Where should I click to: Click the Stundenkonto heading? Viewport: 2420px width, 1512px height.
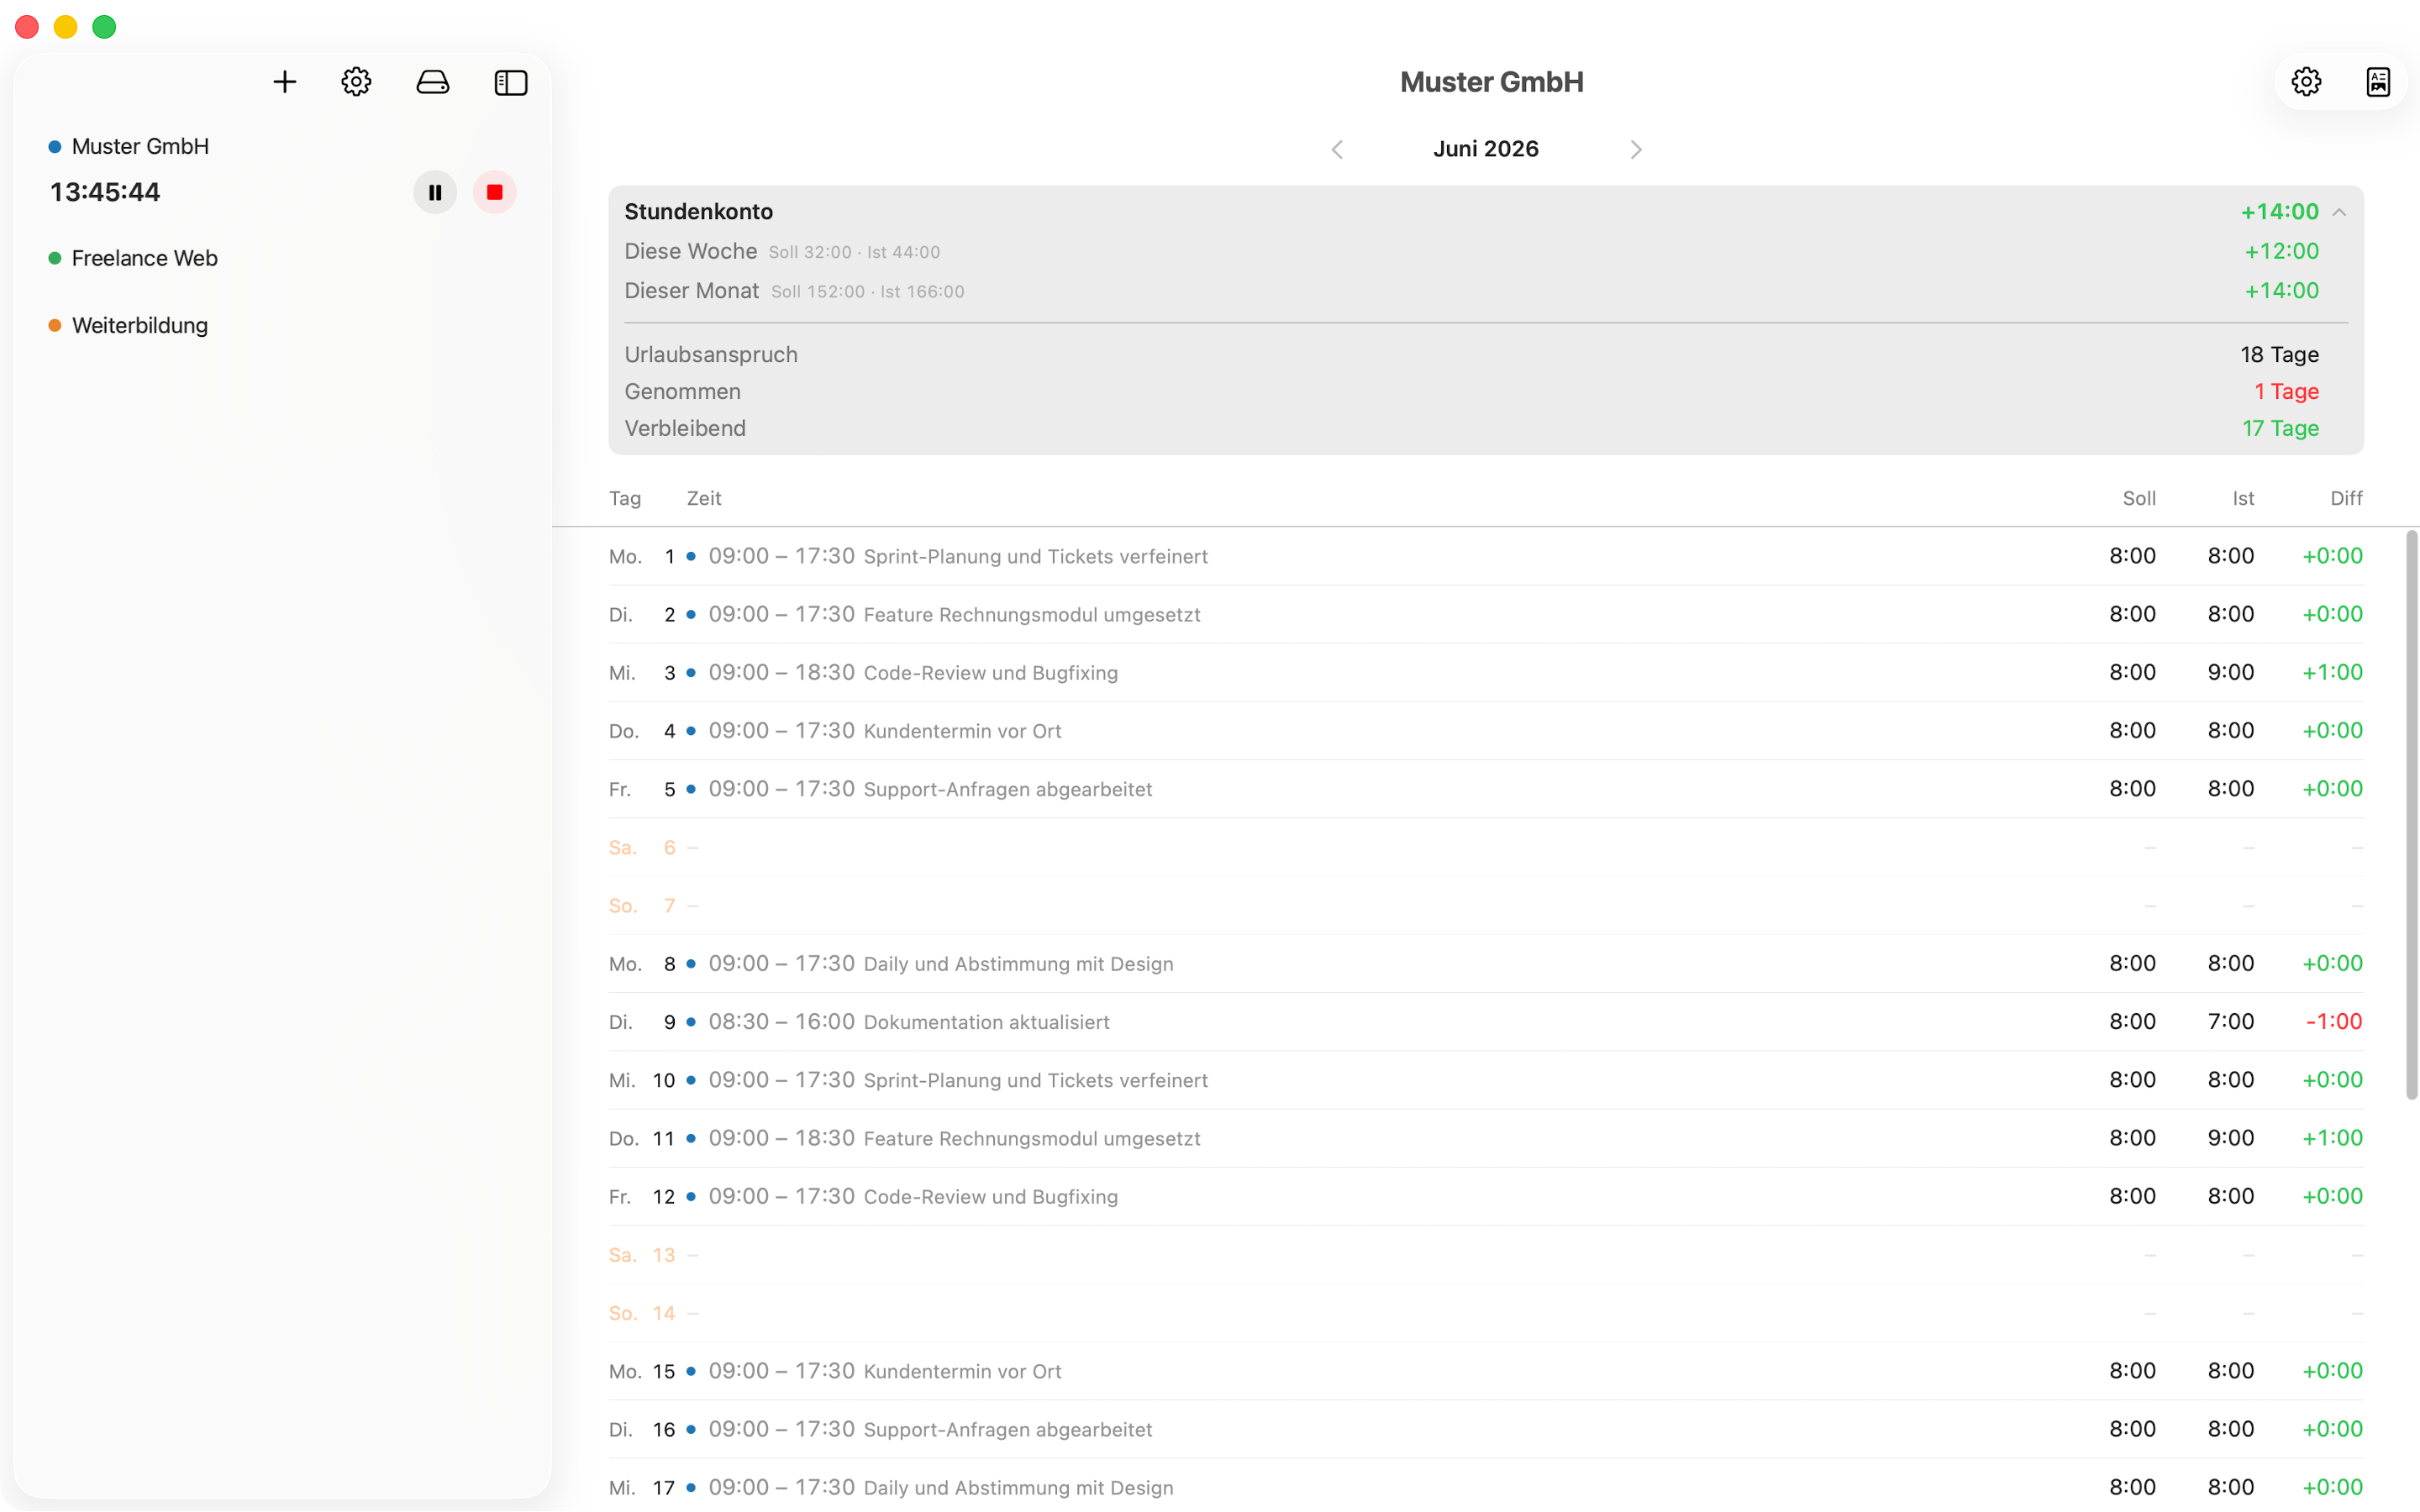[x=698, y=212]
